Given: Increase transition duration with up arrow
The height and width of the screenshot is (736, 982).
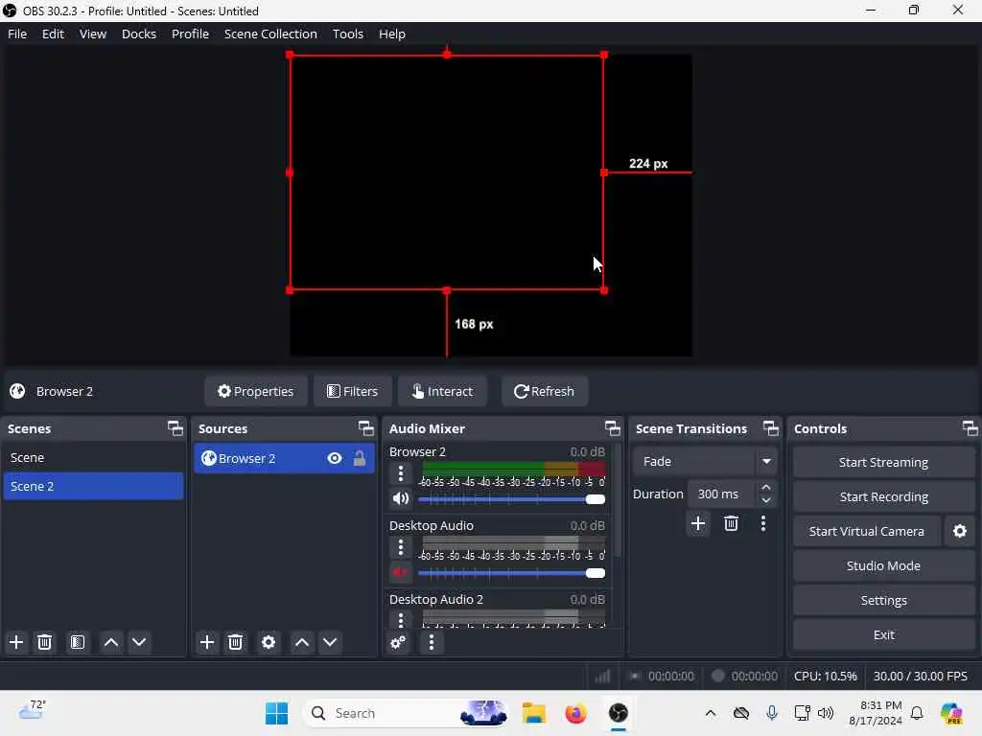Looking at the screenshot, I should click(766, 488).
